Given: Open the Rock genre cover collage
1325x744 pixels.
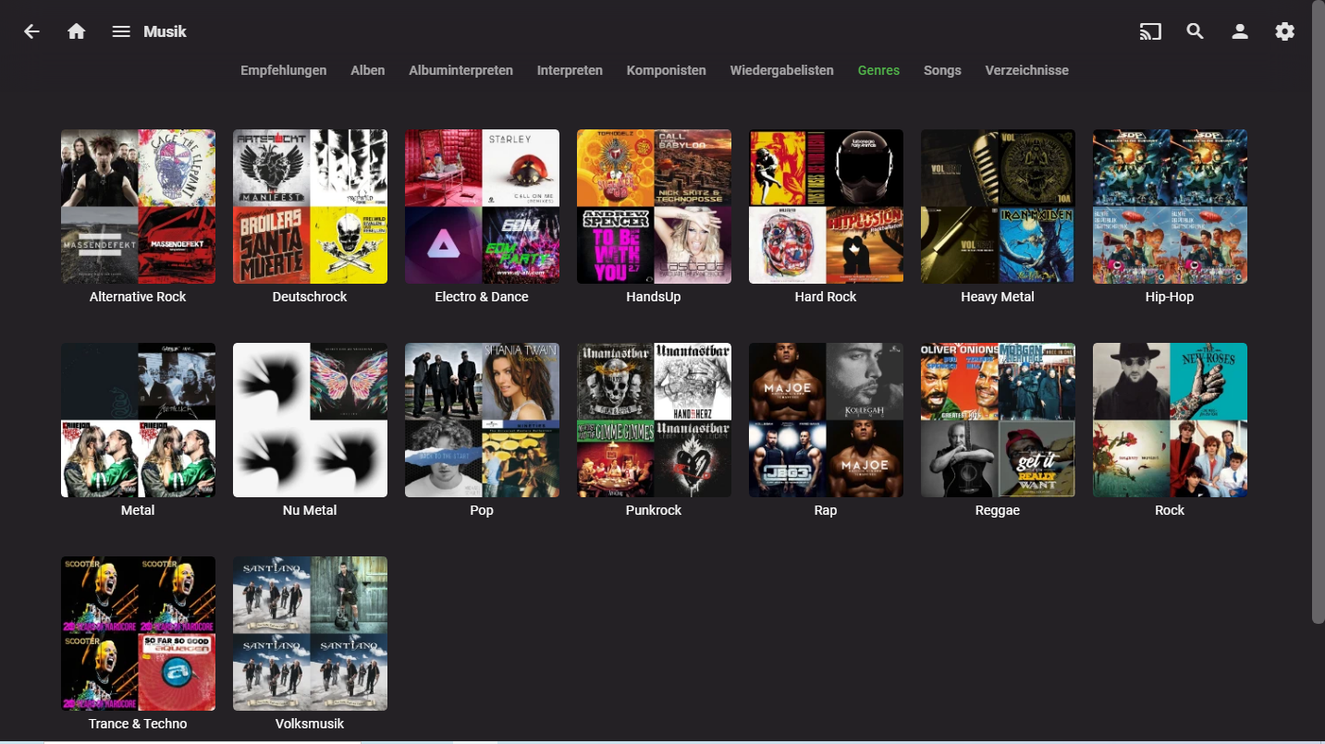Looking at the screenshot, I should coord(1170,420).
